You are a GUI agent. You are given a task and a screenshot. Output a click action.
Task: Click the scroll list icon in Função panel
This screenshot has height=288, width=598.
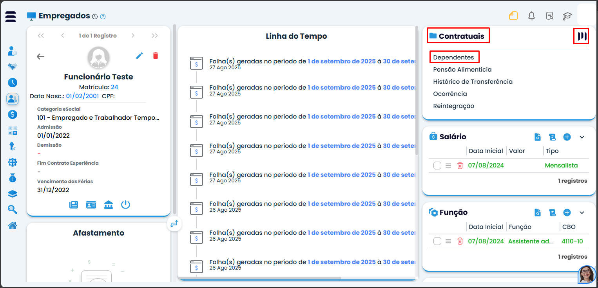pos(553,212)
